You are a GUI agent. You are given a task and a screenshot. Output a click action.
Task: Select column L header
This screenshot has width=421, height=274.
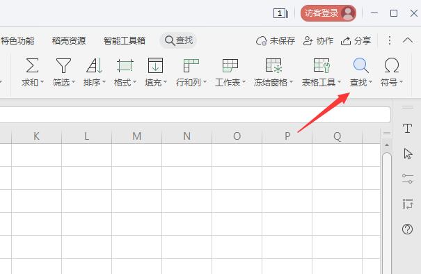coord(86,136)
